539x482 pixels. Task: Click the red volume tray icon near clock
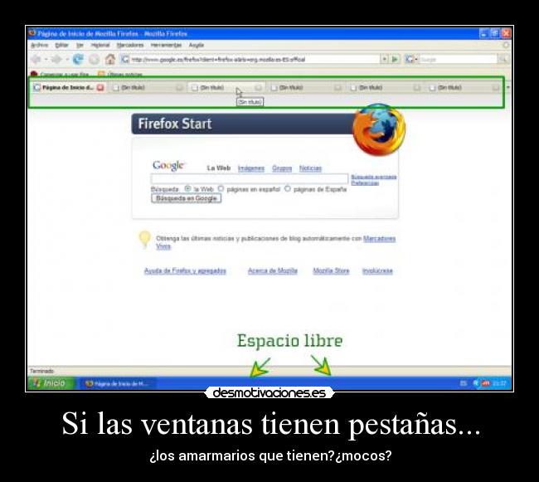coord(485,383)
